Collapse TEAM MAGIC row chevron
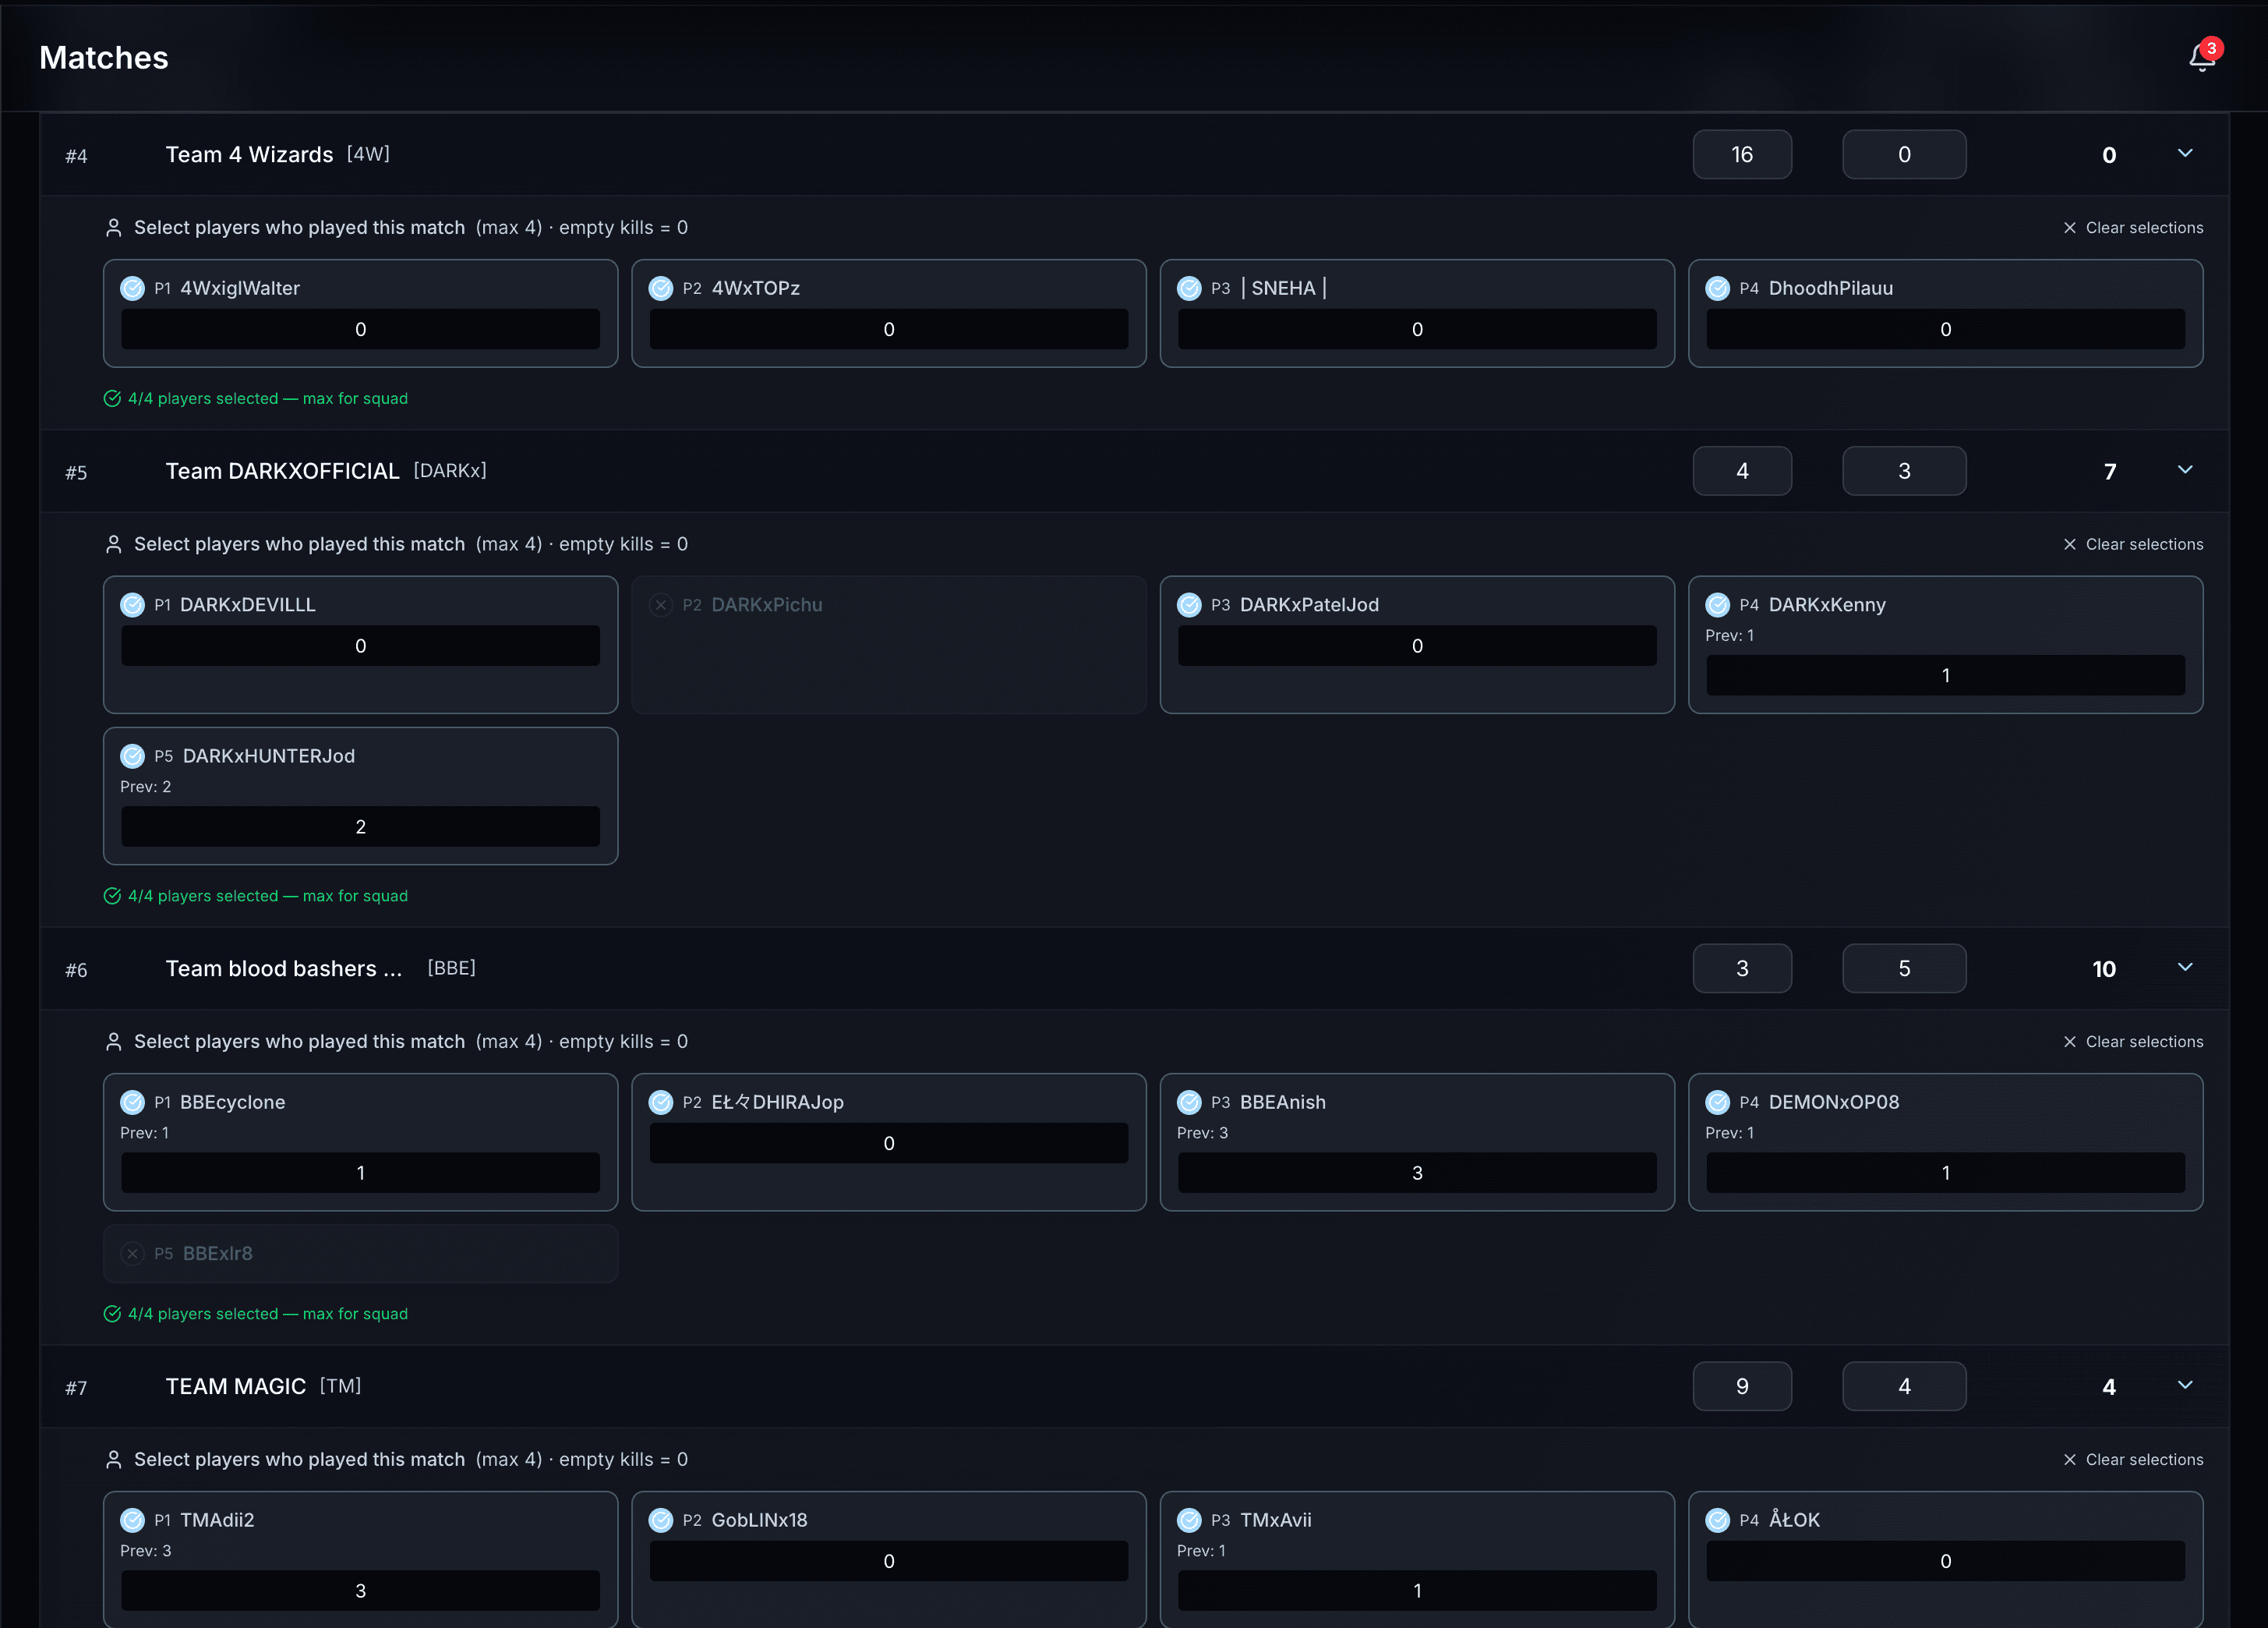Screen dimensions: 2268x1628 (x=2185, y=1385)
